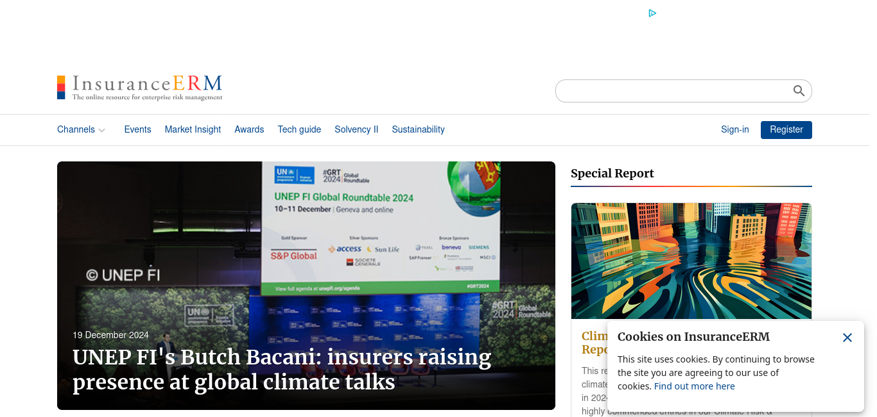Viewport: 877px width, 417px height.
Task: Open the Events menu item
Action: 138,129
